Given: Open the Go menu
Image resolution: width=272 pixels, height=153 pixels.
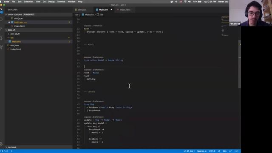Looking at the screenshot, I should tap(44, 2).
